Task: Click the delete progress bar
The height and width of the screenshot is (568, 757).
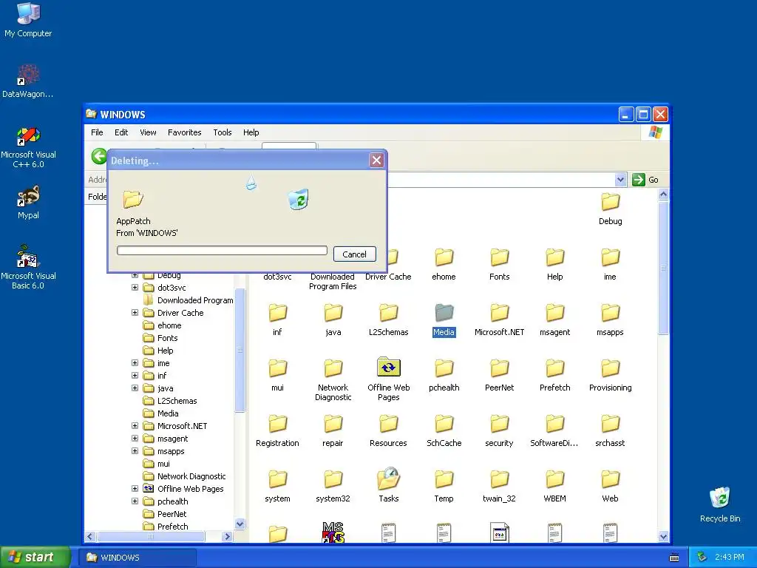Action: point(222,250)
